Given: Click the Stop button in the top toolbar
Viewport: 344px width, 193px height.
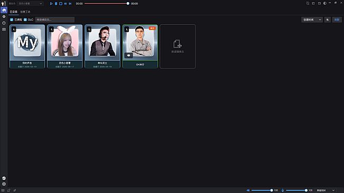Looking at the screenshot, I should [61, 4].
